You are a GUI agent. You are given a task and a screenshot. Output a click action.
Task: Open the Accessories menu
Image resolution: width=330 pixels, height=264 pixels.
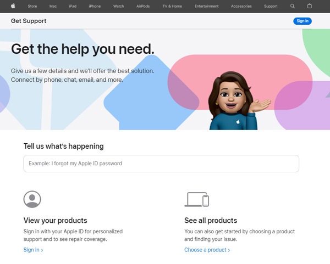(241, 6)
